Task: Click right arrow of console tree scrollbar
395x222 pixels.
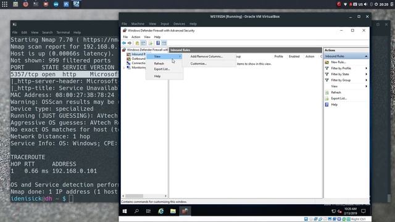Action: pos(165,196)
